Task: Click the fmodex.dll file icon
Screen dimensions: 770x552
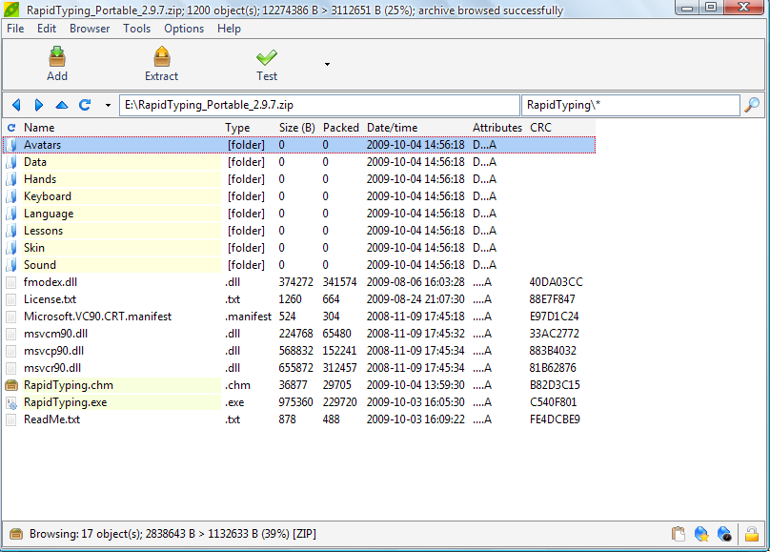Action: point(11,282)
